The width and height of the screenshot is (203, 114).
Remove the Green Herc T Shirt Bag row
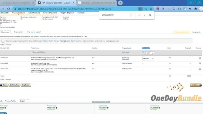coord(200,63)
